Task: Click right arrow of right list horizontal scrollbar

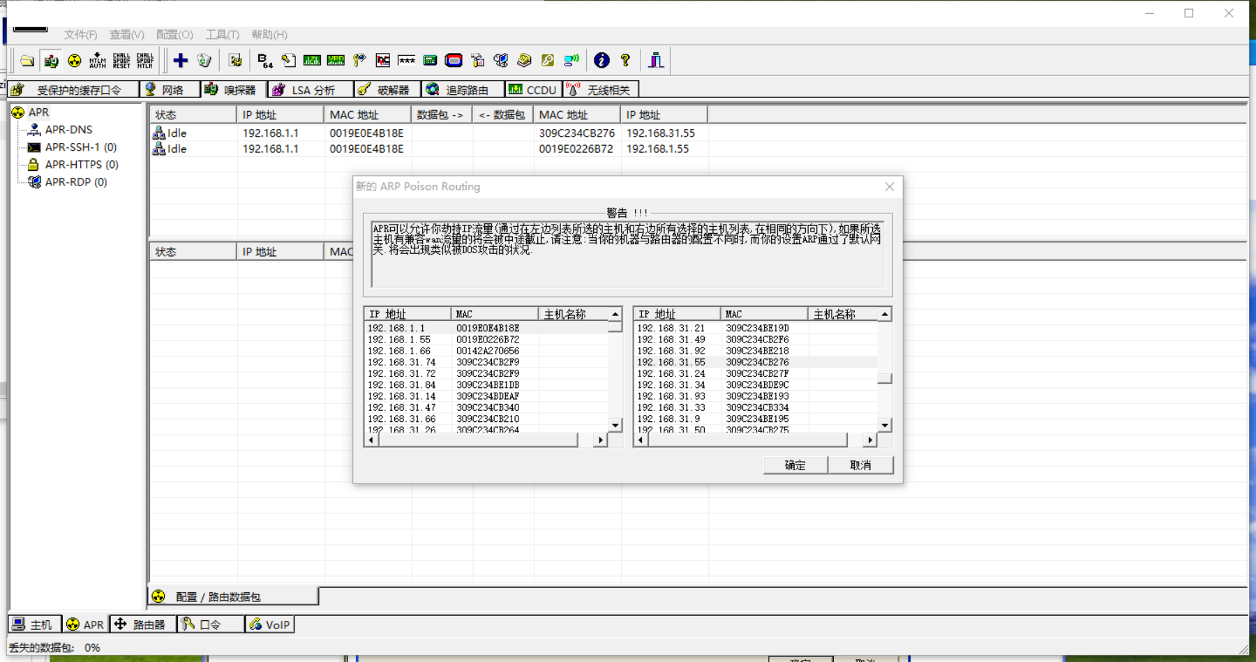Action: (x=869, y=440)
